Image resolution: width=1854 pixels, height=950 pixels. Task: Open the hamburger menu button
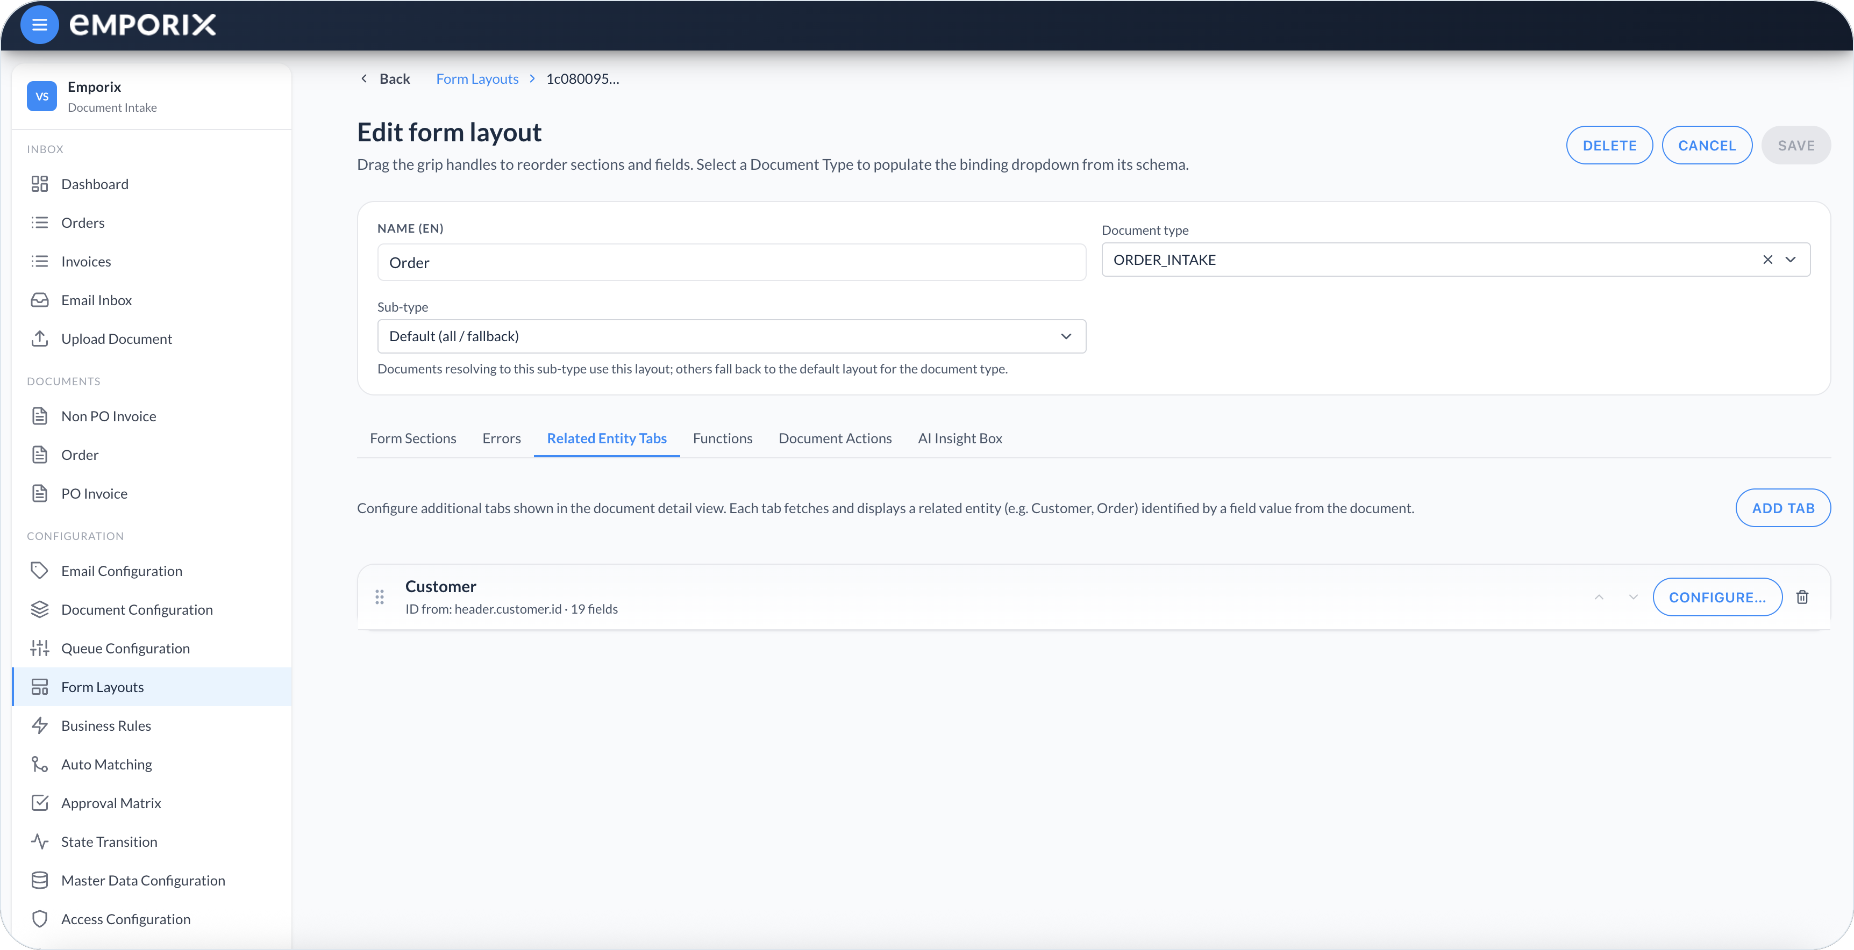40,25
